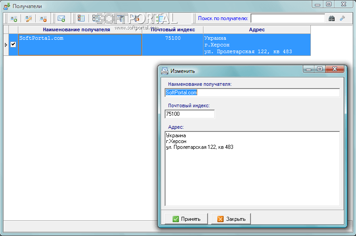Image resolution: width=356 pixels, height=236 pixels.
Task: Click the Получатели window title icon
Action: pos(7,6)
